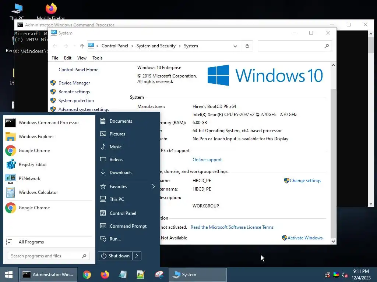The width and height of the screenshot is (377, 282).
Task: Open System protection link
Action: [x=76, y=101]
